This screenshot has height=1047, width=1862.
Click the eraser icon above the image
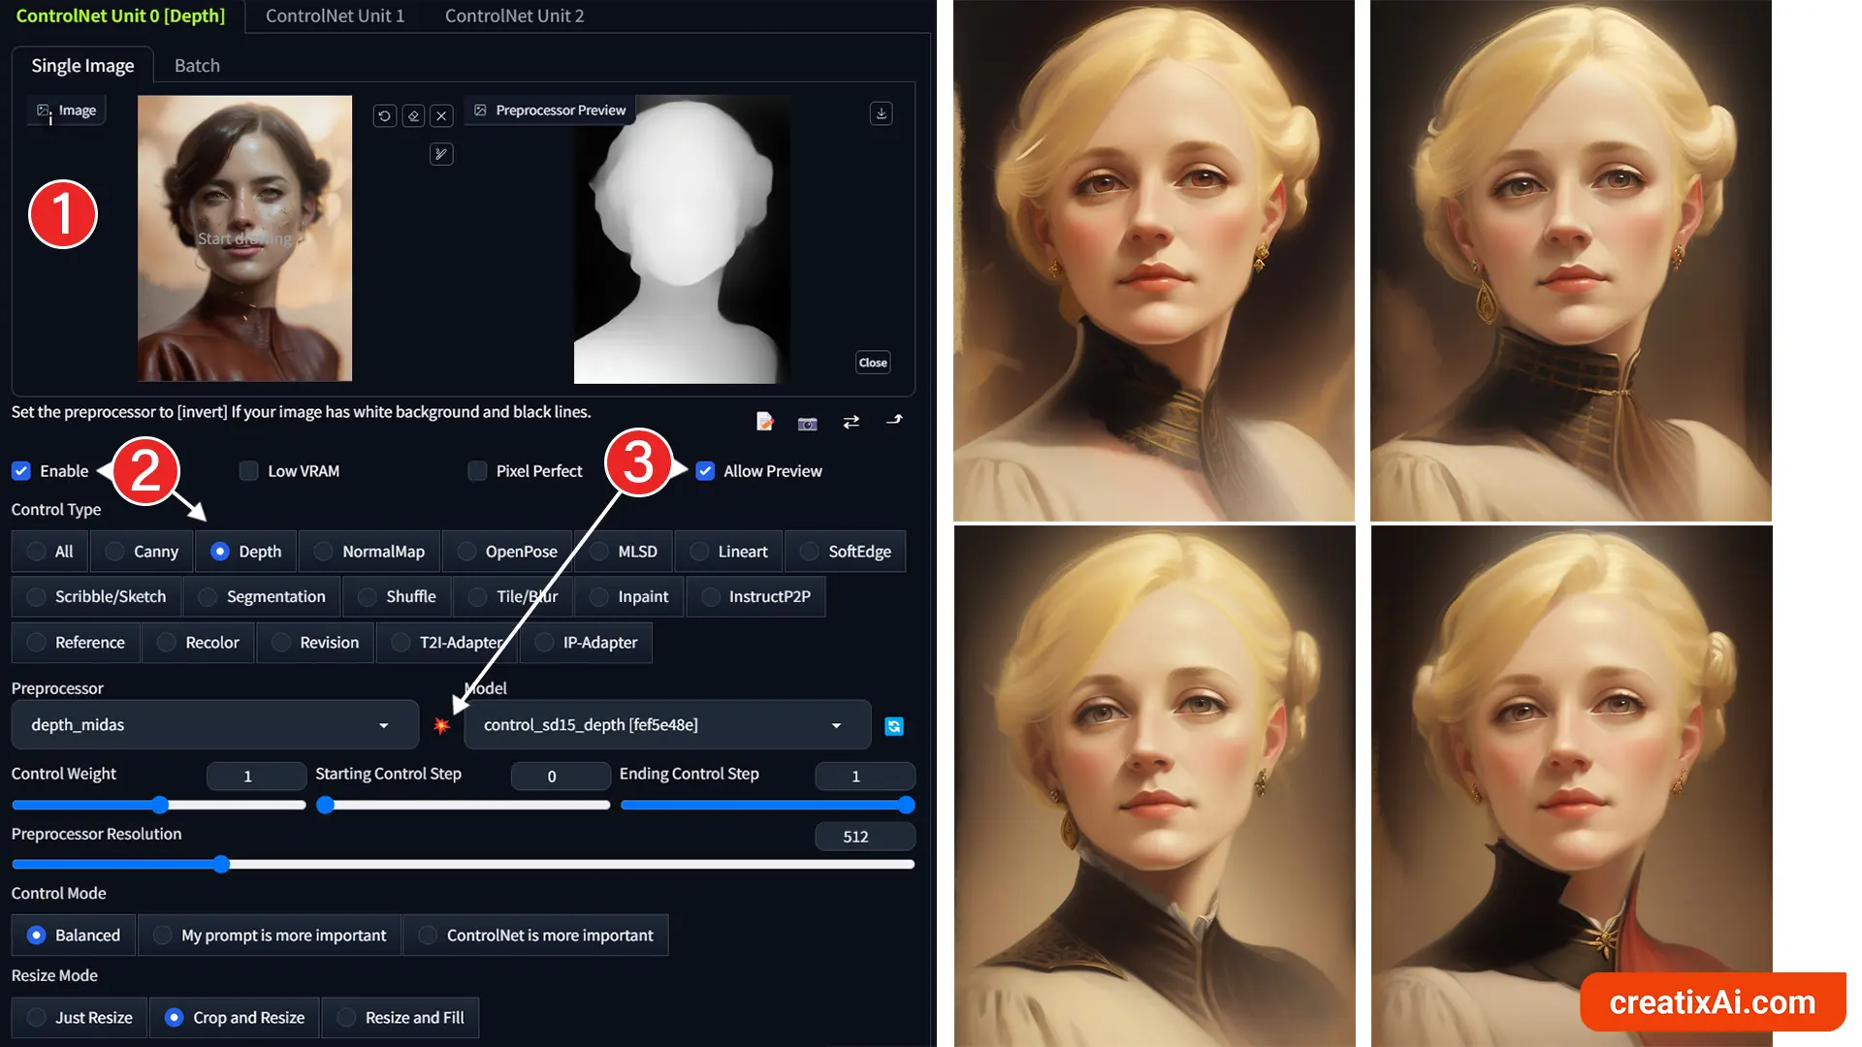tap(413, 116)
